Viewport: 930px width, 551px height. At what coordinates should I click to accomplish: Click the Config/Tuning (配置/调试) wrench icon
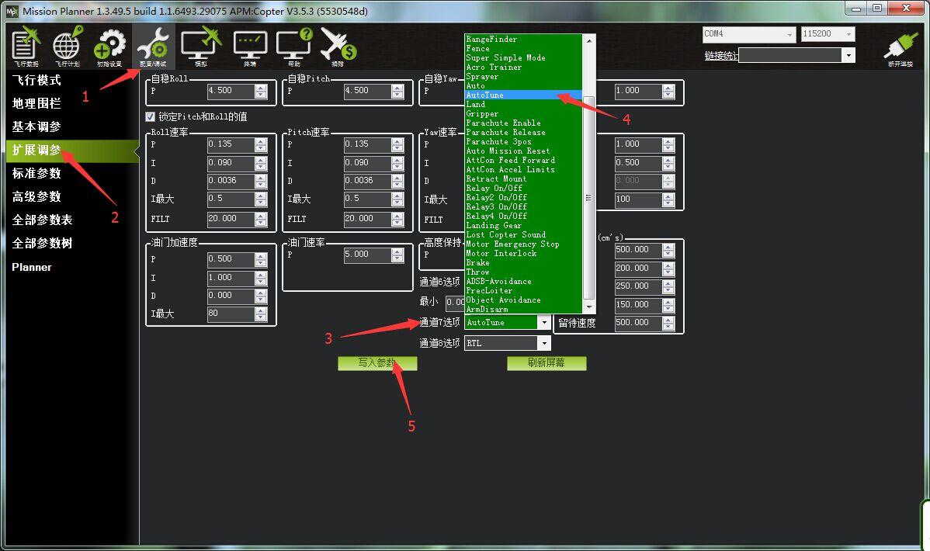[x=153, y=45]
